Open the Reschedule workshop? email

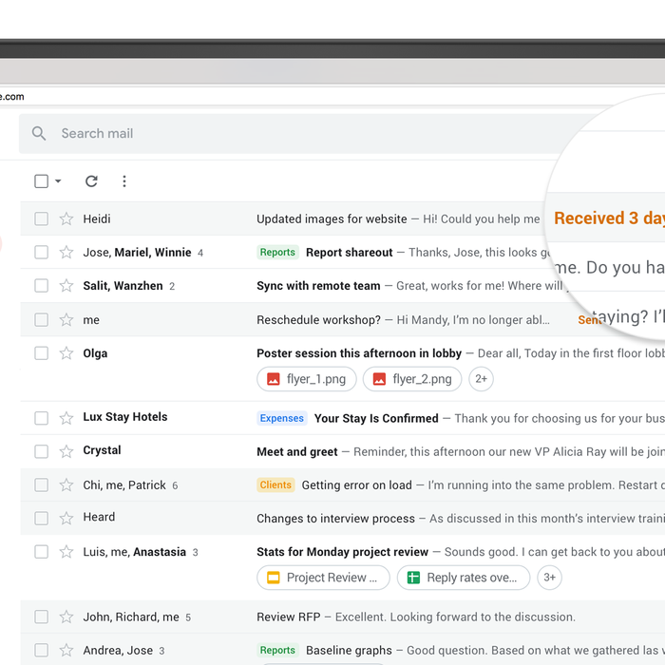tap(318, 320)
